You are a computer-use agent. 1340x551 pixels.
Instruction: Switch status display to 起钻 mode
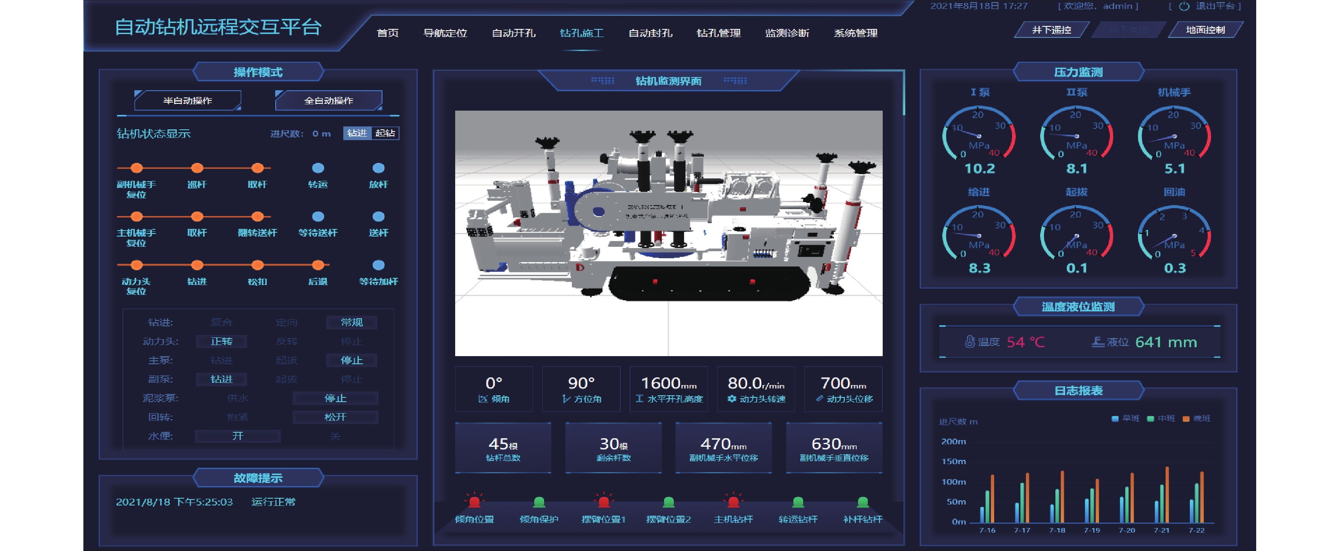[x=385, y=133]
